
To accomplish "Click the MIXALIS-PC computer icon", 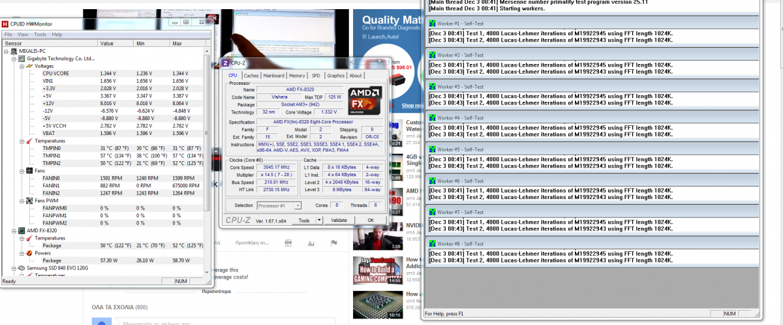I will (14, 51).
